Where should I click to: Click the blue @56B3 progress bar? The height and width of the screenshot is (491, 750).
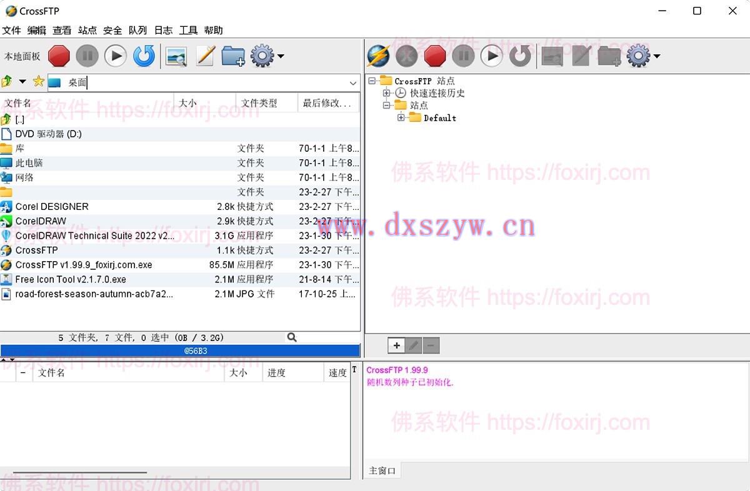180,351
